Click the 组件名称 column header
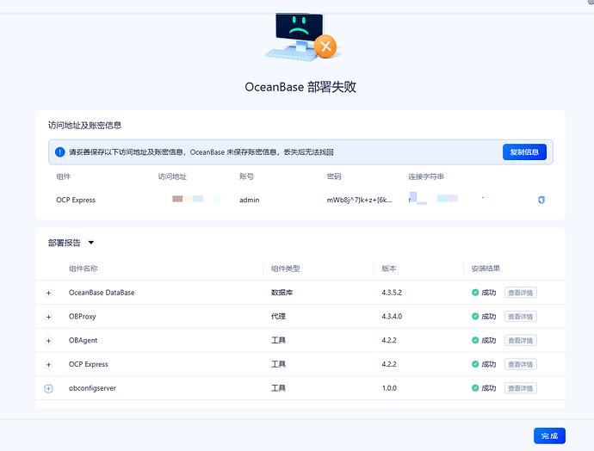 coord(83,269)
